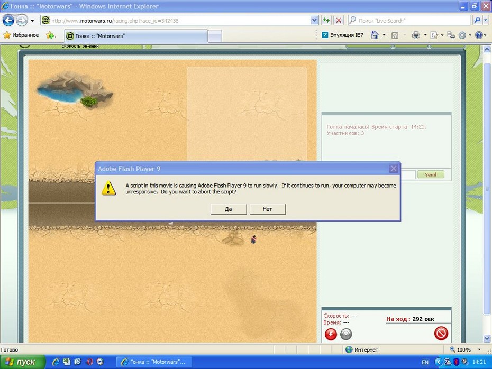Open the Print options dropdown arrow
492x369 pixels.
point(425,35)
